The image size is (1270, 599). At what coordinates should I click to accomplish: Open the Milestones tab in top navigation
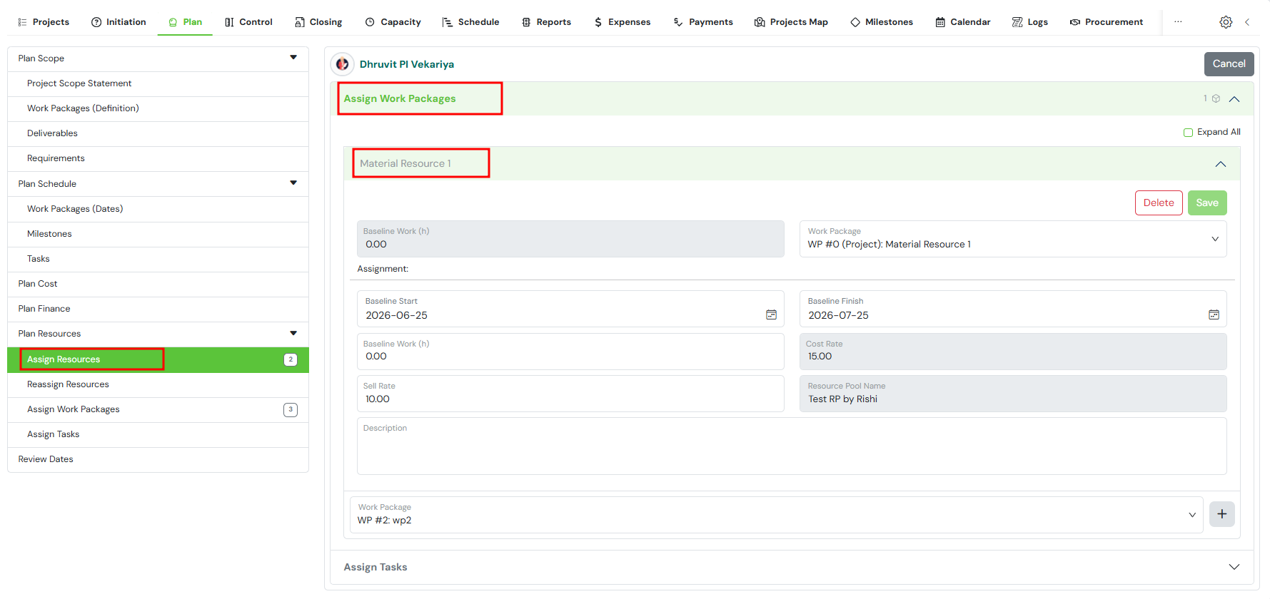point(882,22)
